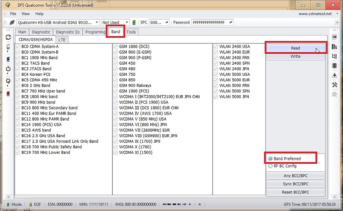The height and width of the screenshot is (211, 343).
Task: Select the RF BC Config radio button
Action: (271, 166)
